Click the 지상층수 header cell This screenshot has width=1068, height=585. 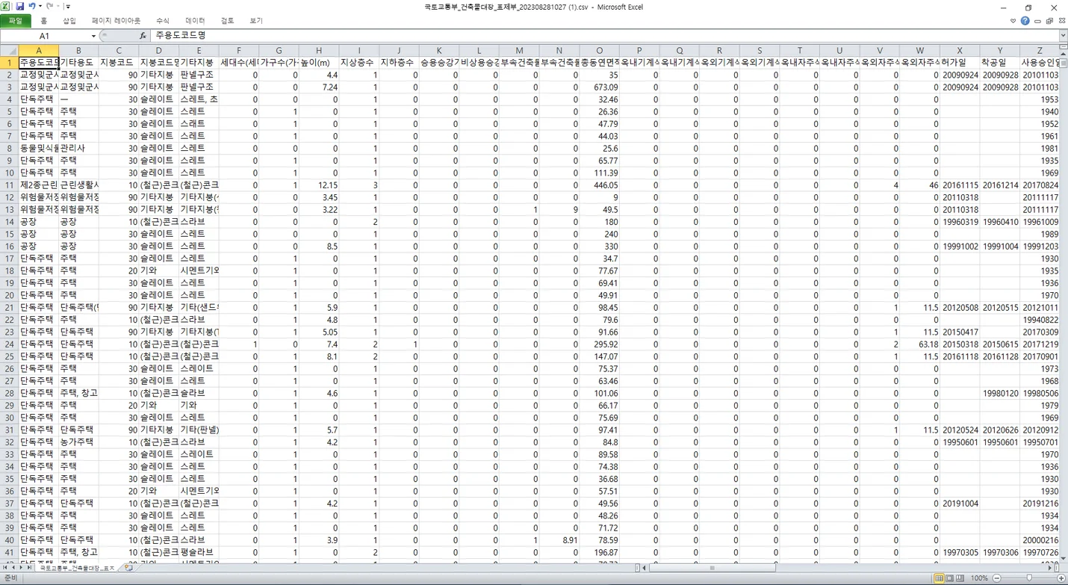coord(359,63)
